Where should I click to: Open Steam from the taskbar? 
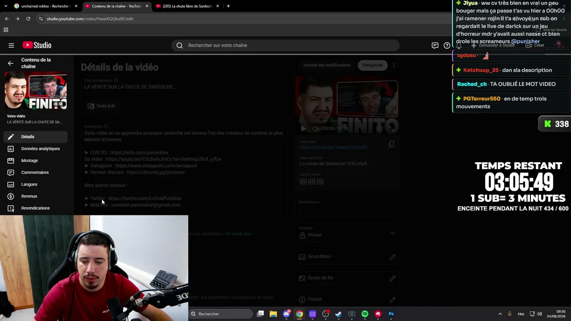pyautogui.click(x=339, y=314)
